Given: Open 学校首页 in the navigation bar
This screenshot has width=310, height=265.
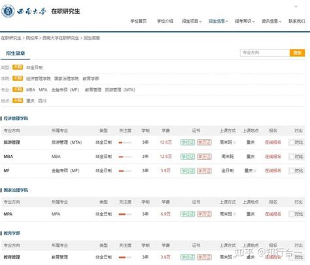Looking at the screenshot, I should (x=139, y=21).
